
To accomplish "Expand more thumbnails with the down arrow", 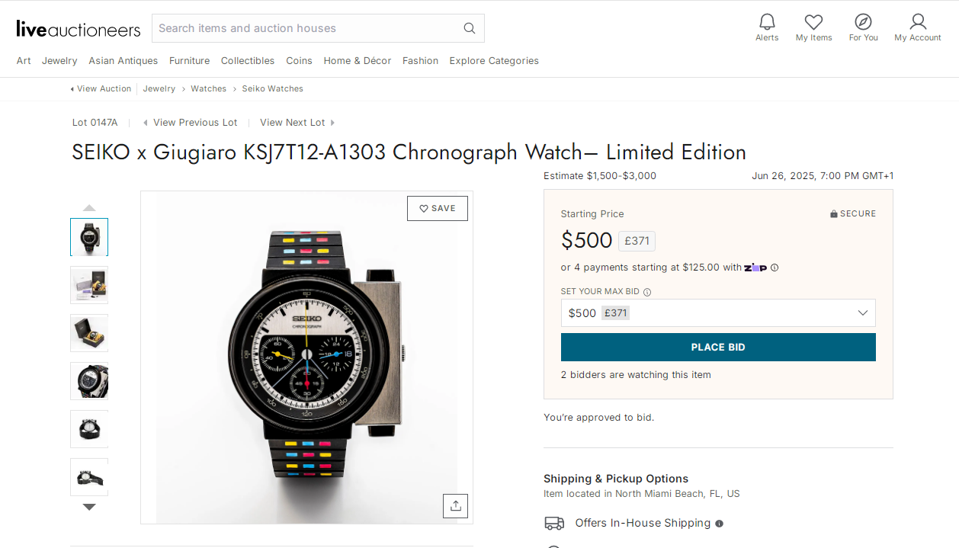I will pyautogui.click(x=89, y=506).
